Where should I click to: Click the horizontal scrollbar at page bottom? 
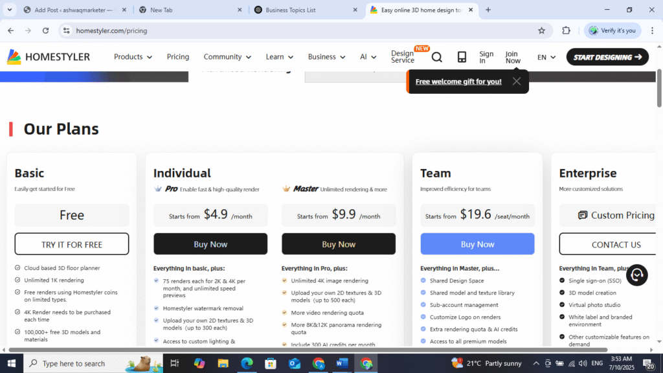(x=324, y=350)
